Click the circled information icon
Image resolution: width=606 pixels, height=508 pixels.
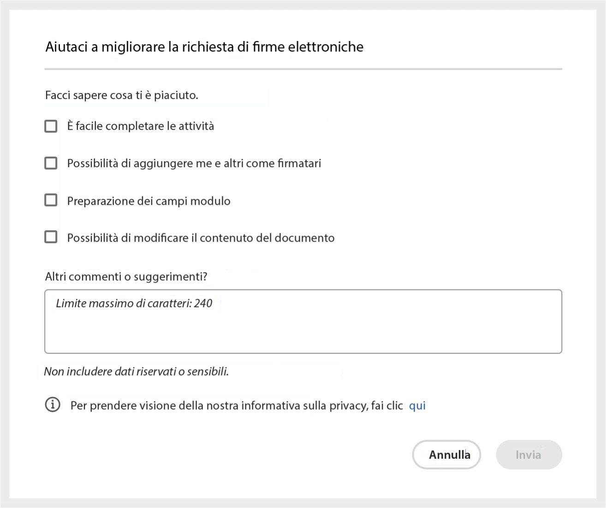pos(53,405)
